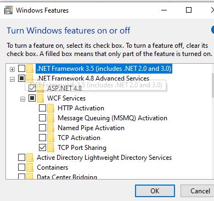Viewport: 214px width, 201px height.
Task: Expand the .NET Framework 3.5 tree node
Action: click(12, 69)
